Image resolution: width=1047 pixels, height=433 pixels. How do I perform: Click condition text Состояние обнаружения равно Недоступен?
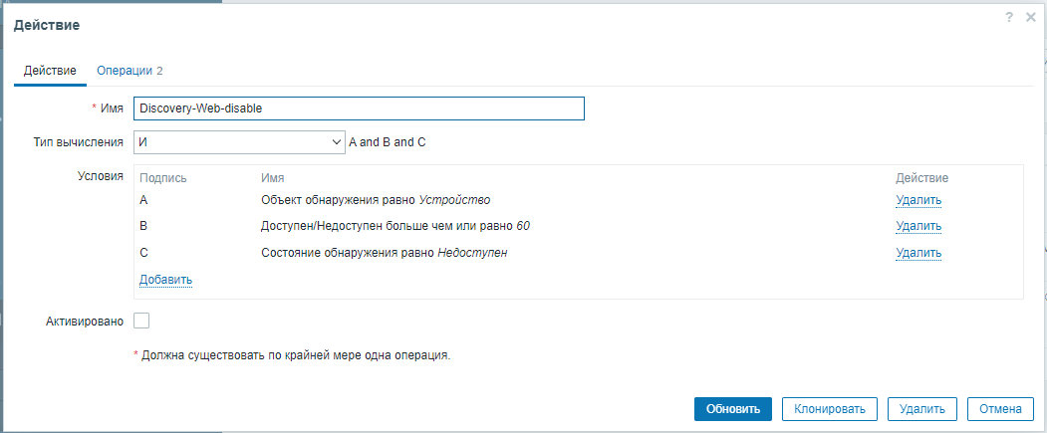coord(385,253)
